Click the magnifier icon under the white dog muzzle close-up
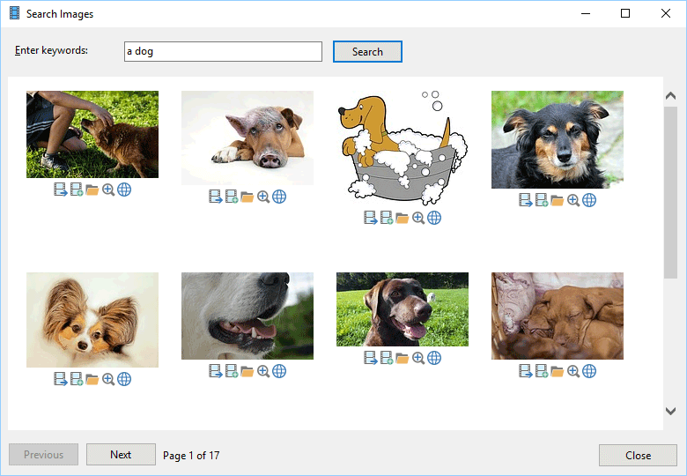The width and height of the screenshot is (687, 476). 263,371
